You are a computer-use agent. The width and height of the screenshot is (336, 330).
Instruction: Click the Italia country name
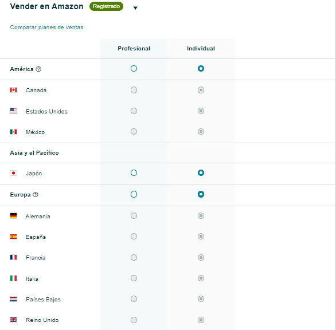coord(32,279)
